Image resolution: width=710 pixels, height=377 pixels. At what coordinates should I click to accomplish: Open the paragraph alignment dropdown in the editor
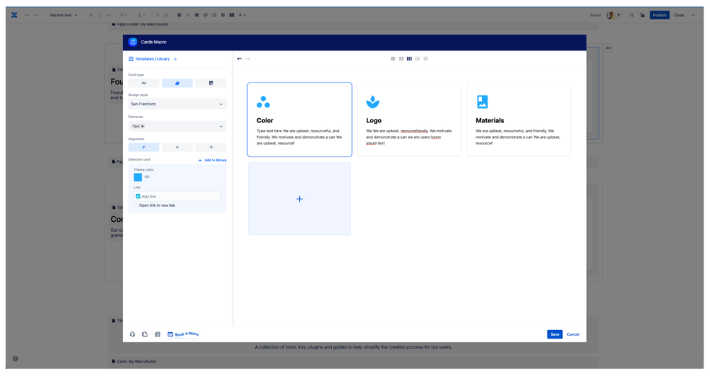pos(124,15)
